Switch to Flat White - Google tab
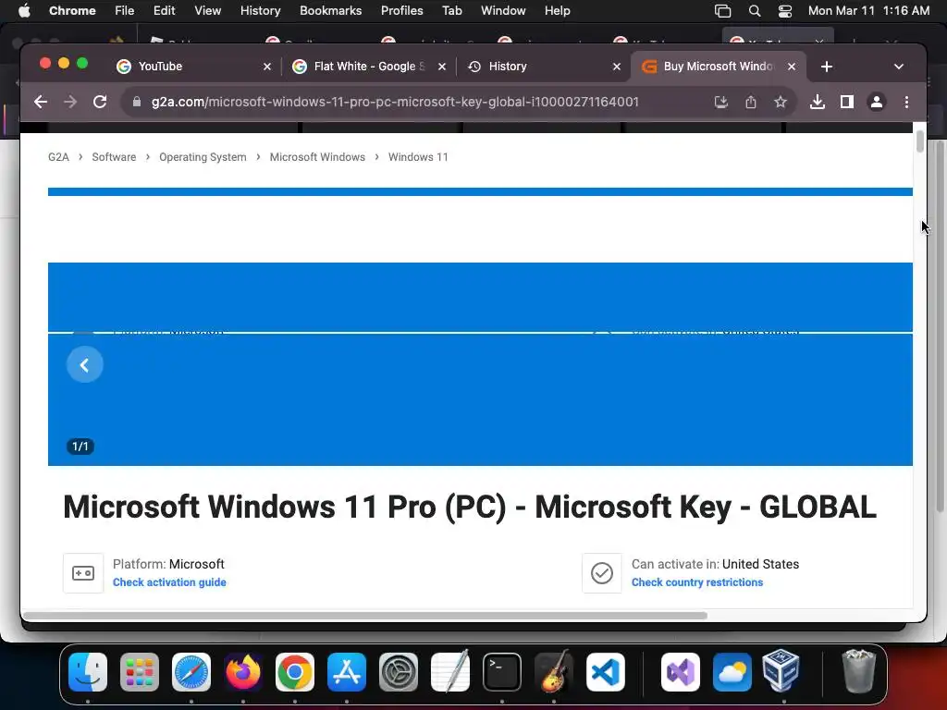Screen dimensions: 947x710 368,67
